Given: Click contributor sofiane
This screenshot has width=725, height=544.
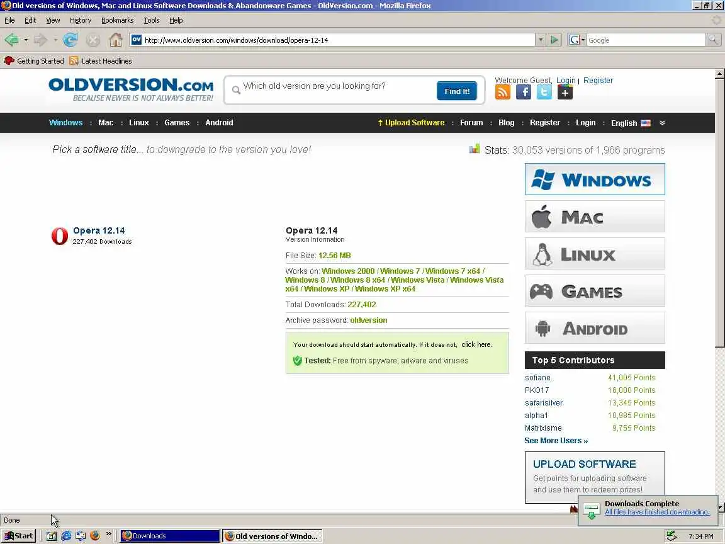Looking at the screenshot, I should 537,378.
